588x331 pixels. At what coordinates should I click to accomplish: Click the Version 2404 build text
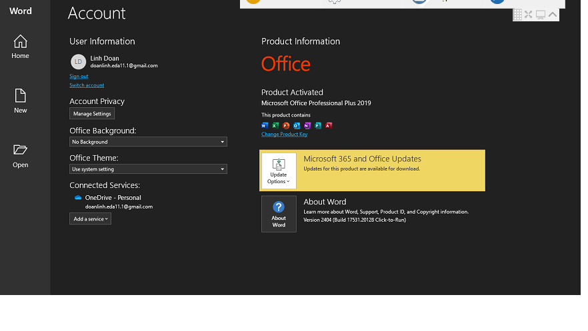pos(355,220)
